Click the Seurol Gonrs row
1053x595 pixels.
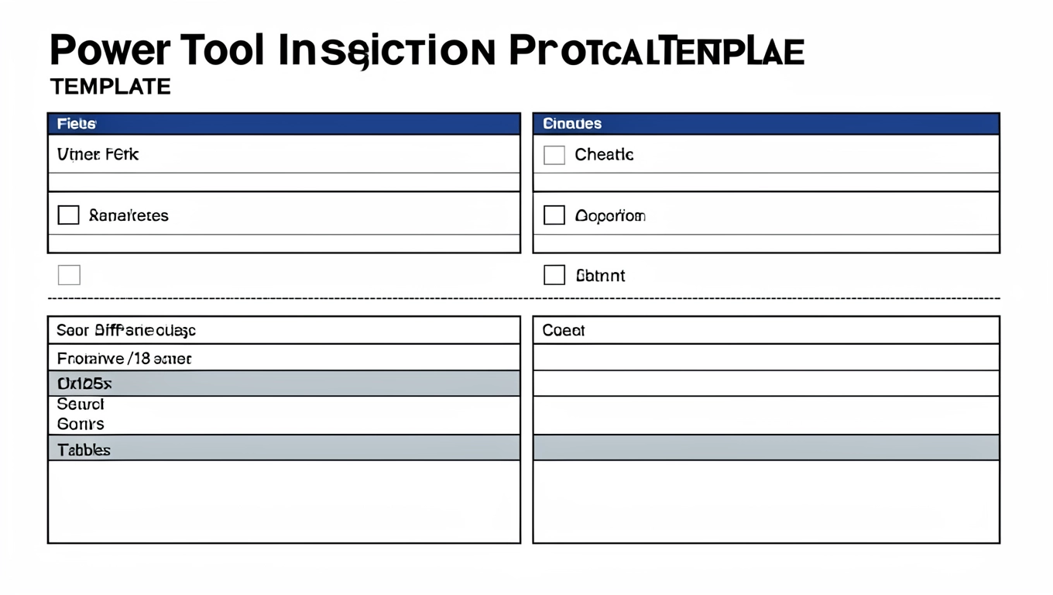pos(283,414)
